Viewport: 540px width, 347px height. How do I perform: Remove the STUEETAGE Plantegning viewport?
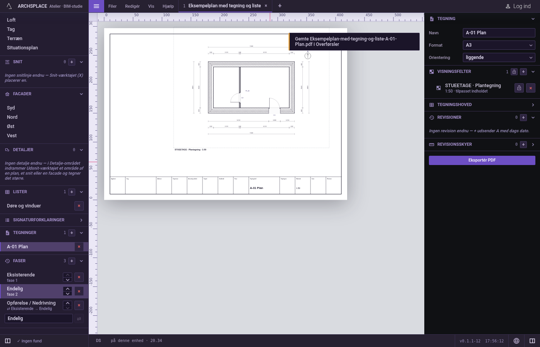(x=531, y=88)
